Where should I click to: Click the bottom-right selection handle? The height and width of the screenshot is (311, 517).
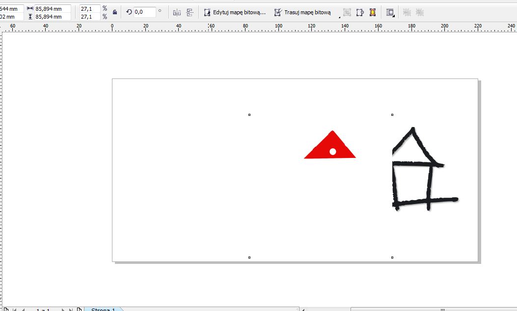tap(392, 257)
